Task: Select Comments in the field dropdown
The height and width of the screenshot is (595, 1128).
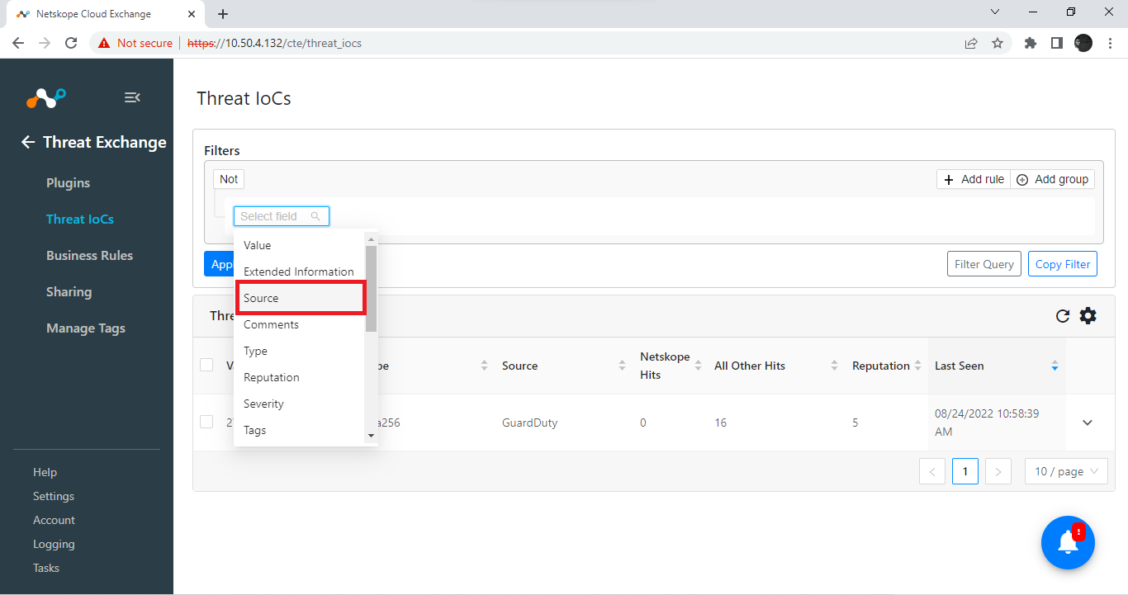Action: tap(299, 324)
